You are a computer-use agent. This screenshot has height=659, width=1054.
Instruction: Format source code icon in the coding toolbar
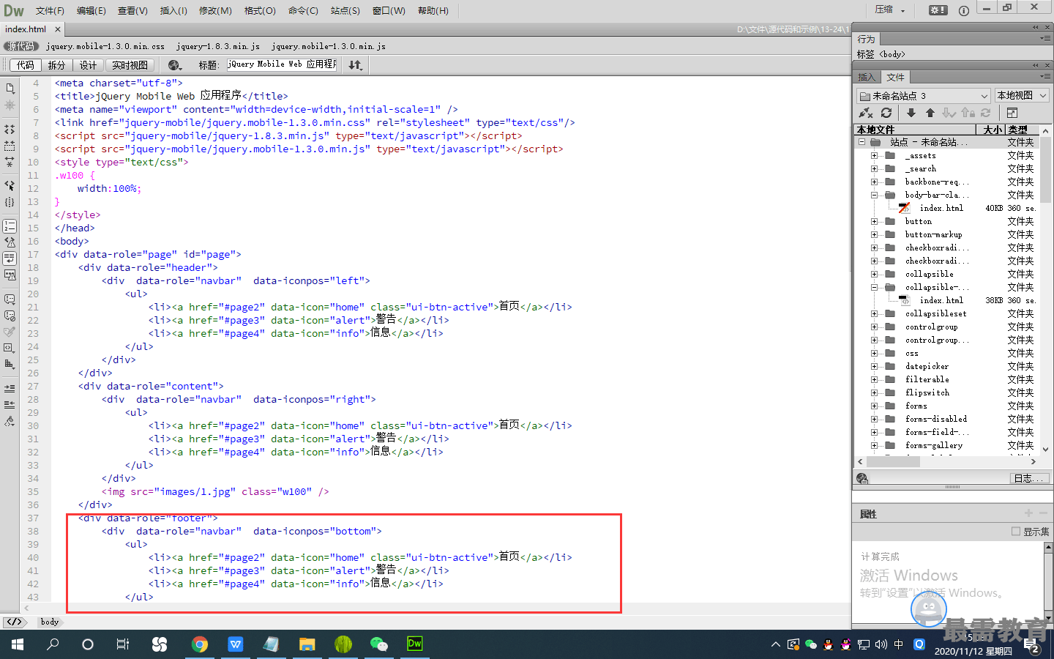[x=10, y=421]
